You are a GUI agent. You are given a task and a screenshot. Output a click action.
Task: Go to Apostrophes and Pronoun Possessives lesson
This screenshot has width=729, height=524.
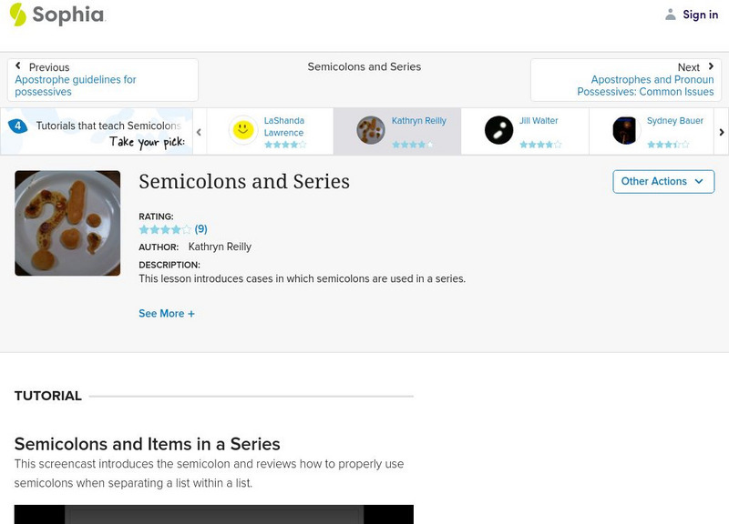coord(647,86)
